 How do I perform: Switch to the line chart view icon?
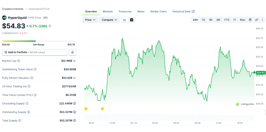click(125, 20)
